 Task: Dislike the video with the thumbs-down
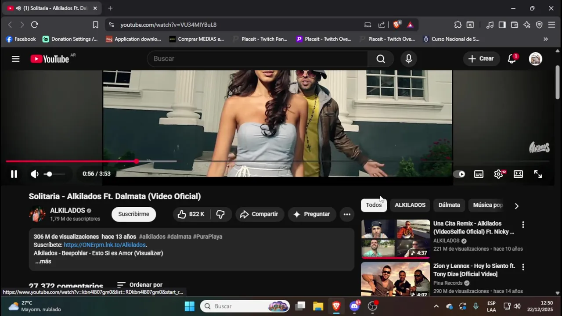[221, 214]
